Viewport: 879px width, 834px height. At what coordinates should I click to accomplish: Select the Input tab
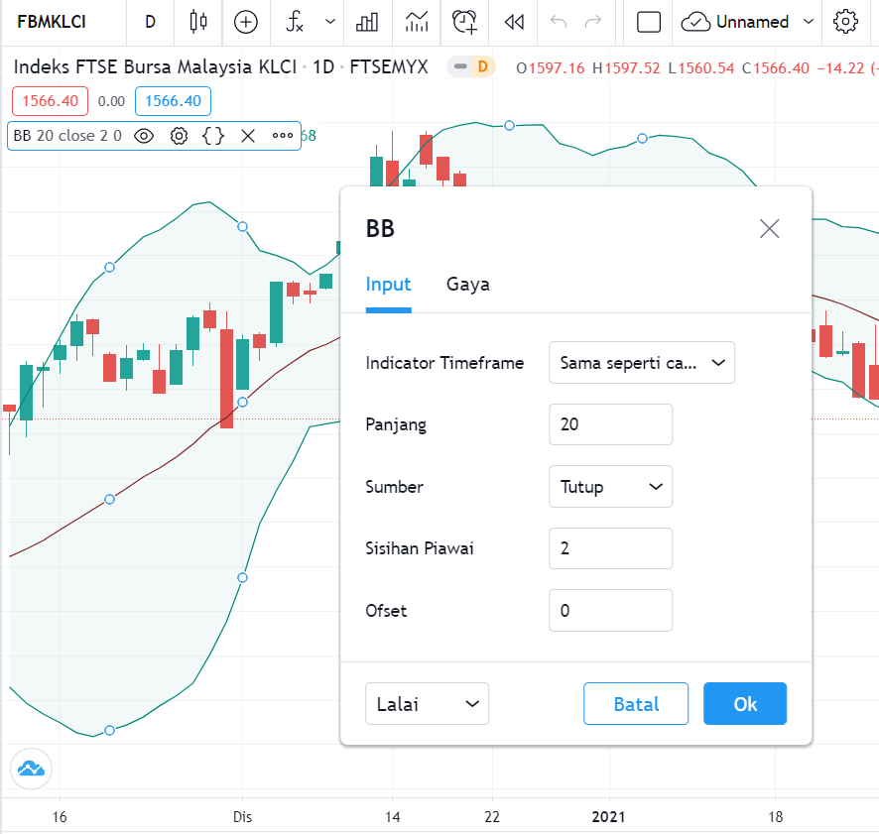point(388,285)
